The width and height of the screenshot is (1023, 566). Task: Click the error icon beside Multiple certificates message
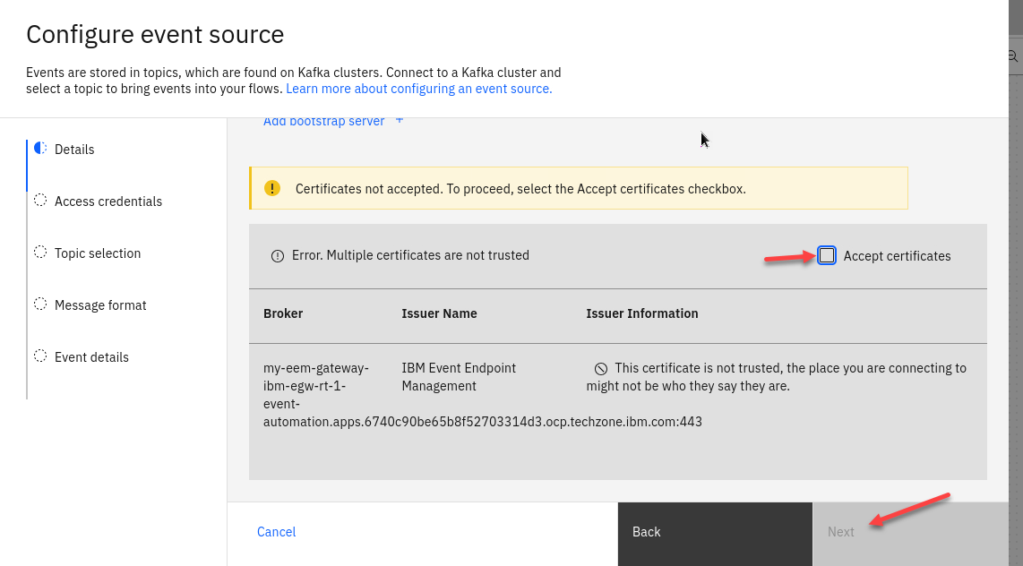pos(278,256)
